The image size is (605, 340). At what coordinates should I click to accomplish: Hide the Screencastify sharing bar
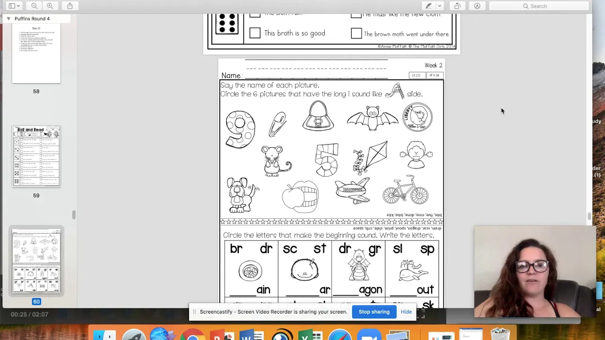(406, 312)
